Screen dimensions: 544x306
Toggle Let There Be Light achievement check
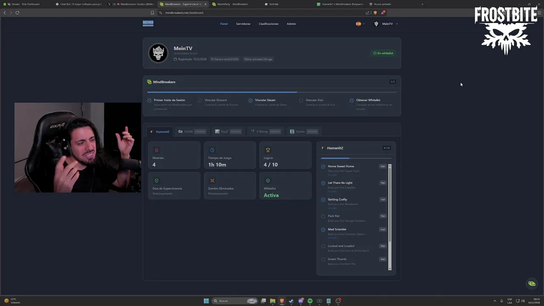(323, 183)
